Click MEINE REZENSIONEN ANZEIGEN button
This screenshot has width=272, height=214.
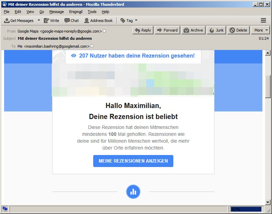click(x=133, y=161)
